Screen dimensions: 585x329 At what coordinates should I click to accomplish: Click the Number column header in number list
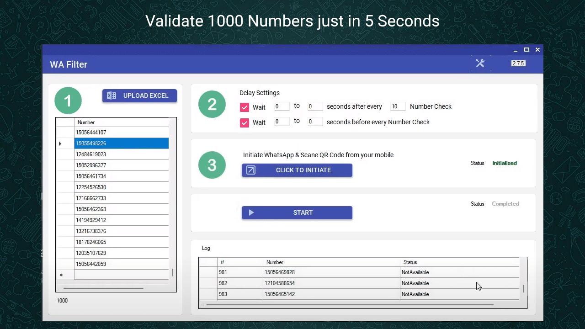click(121, 122)
